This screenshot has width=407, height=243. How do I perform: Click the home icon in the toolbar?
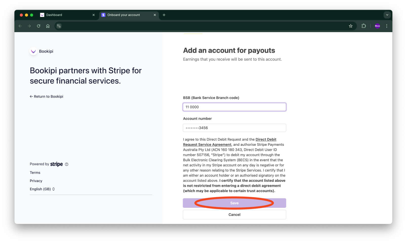click(48, 26)
